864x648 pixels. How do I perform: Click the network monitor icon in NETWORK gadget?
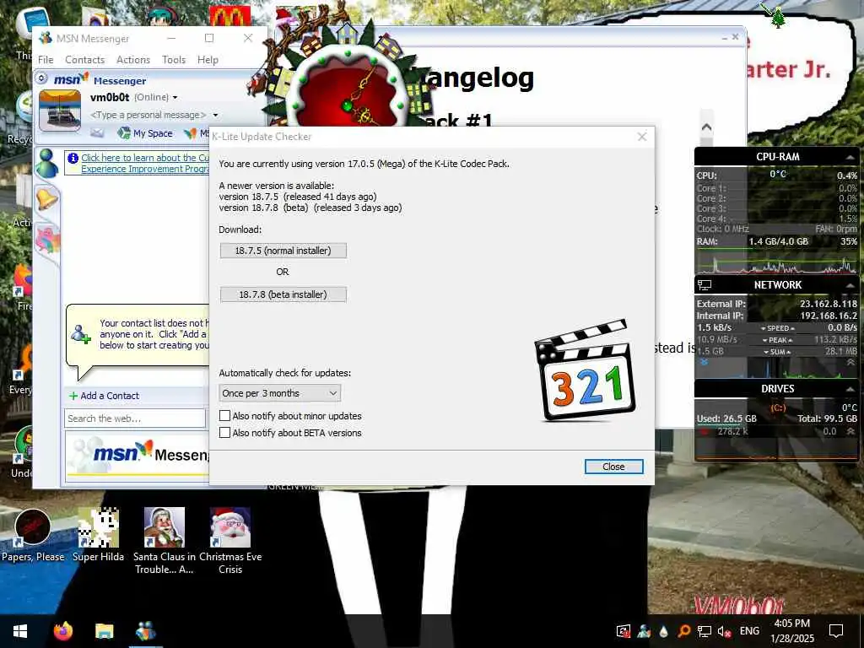click(x=705, y=285)
